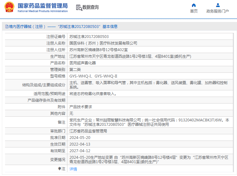Select 其他内容 value 无

click(71, 113)
